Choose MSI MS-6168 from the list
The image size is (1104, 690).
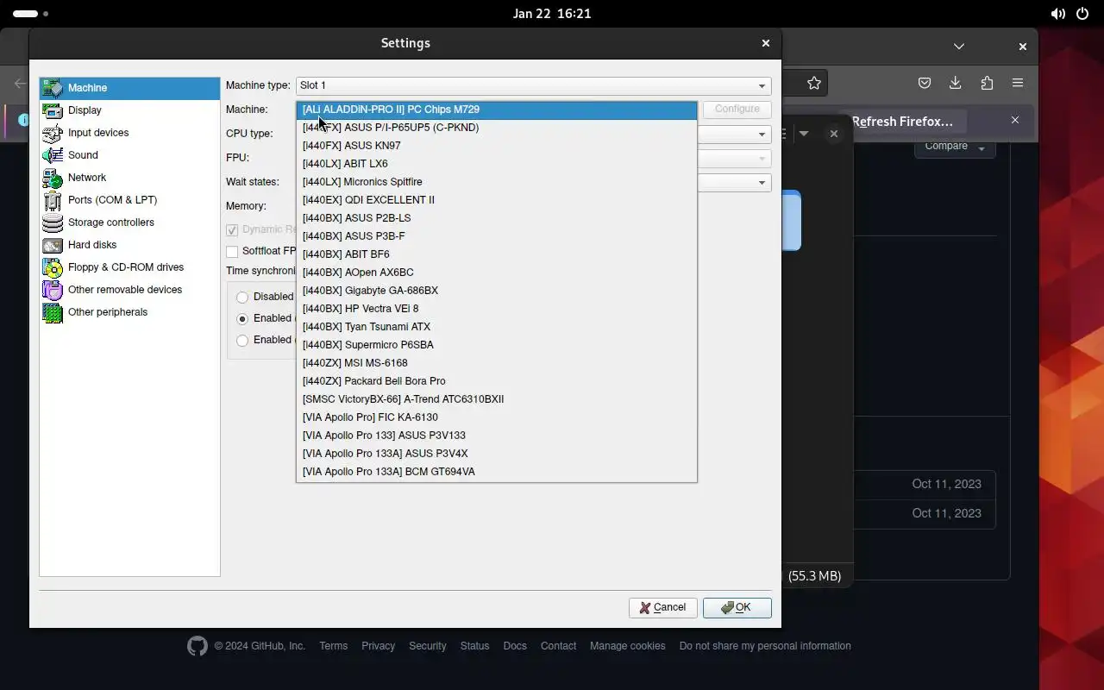point(497,363)
